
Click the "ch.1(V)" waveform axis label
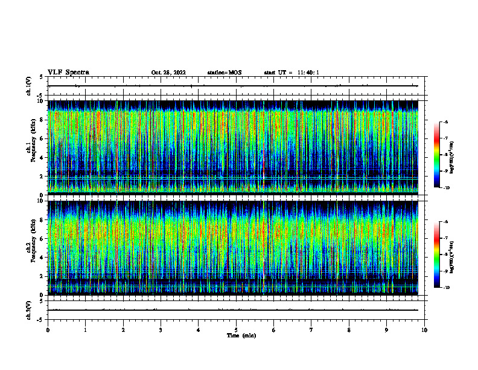tap(29, 86)
